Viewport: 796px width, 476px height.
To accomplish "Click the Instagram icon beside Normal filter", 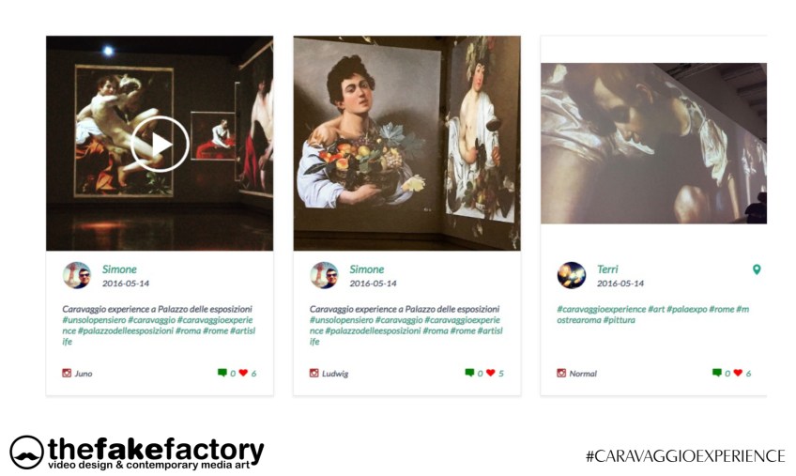I will [x=561, y=373].
